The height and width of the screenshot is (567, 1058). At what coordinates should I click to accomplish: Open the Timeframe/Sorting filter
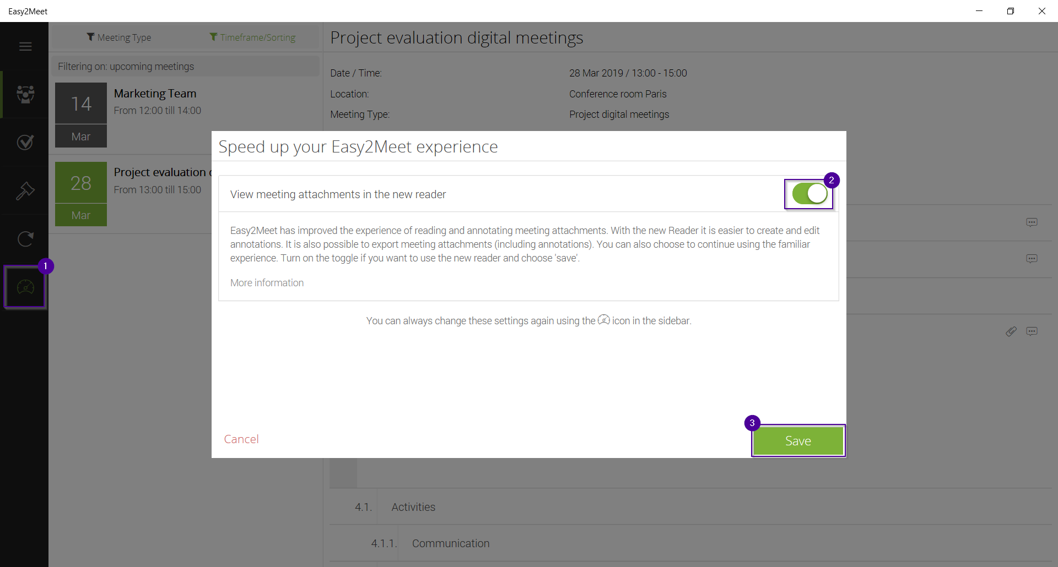[x=252, y=37]
